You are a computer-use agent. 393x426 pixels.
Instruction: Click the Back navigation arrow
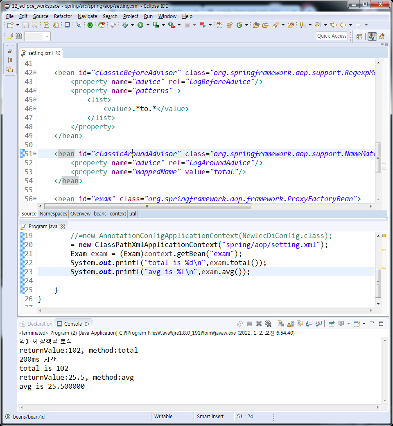pos(343,25)
